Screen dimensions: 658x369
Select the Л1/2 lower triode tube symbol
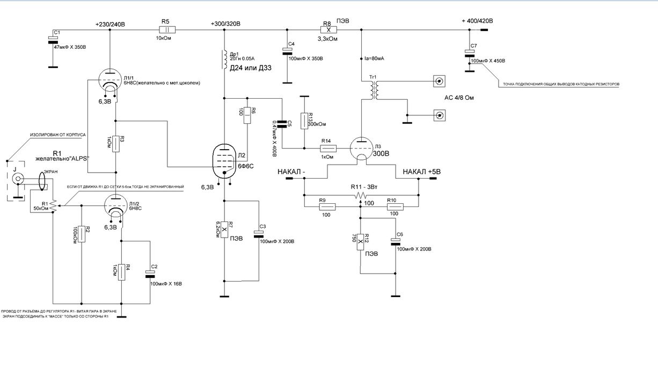click(115, 205)
